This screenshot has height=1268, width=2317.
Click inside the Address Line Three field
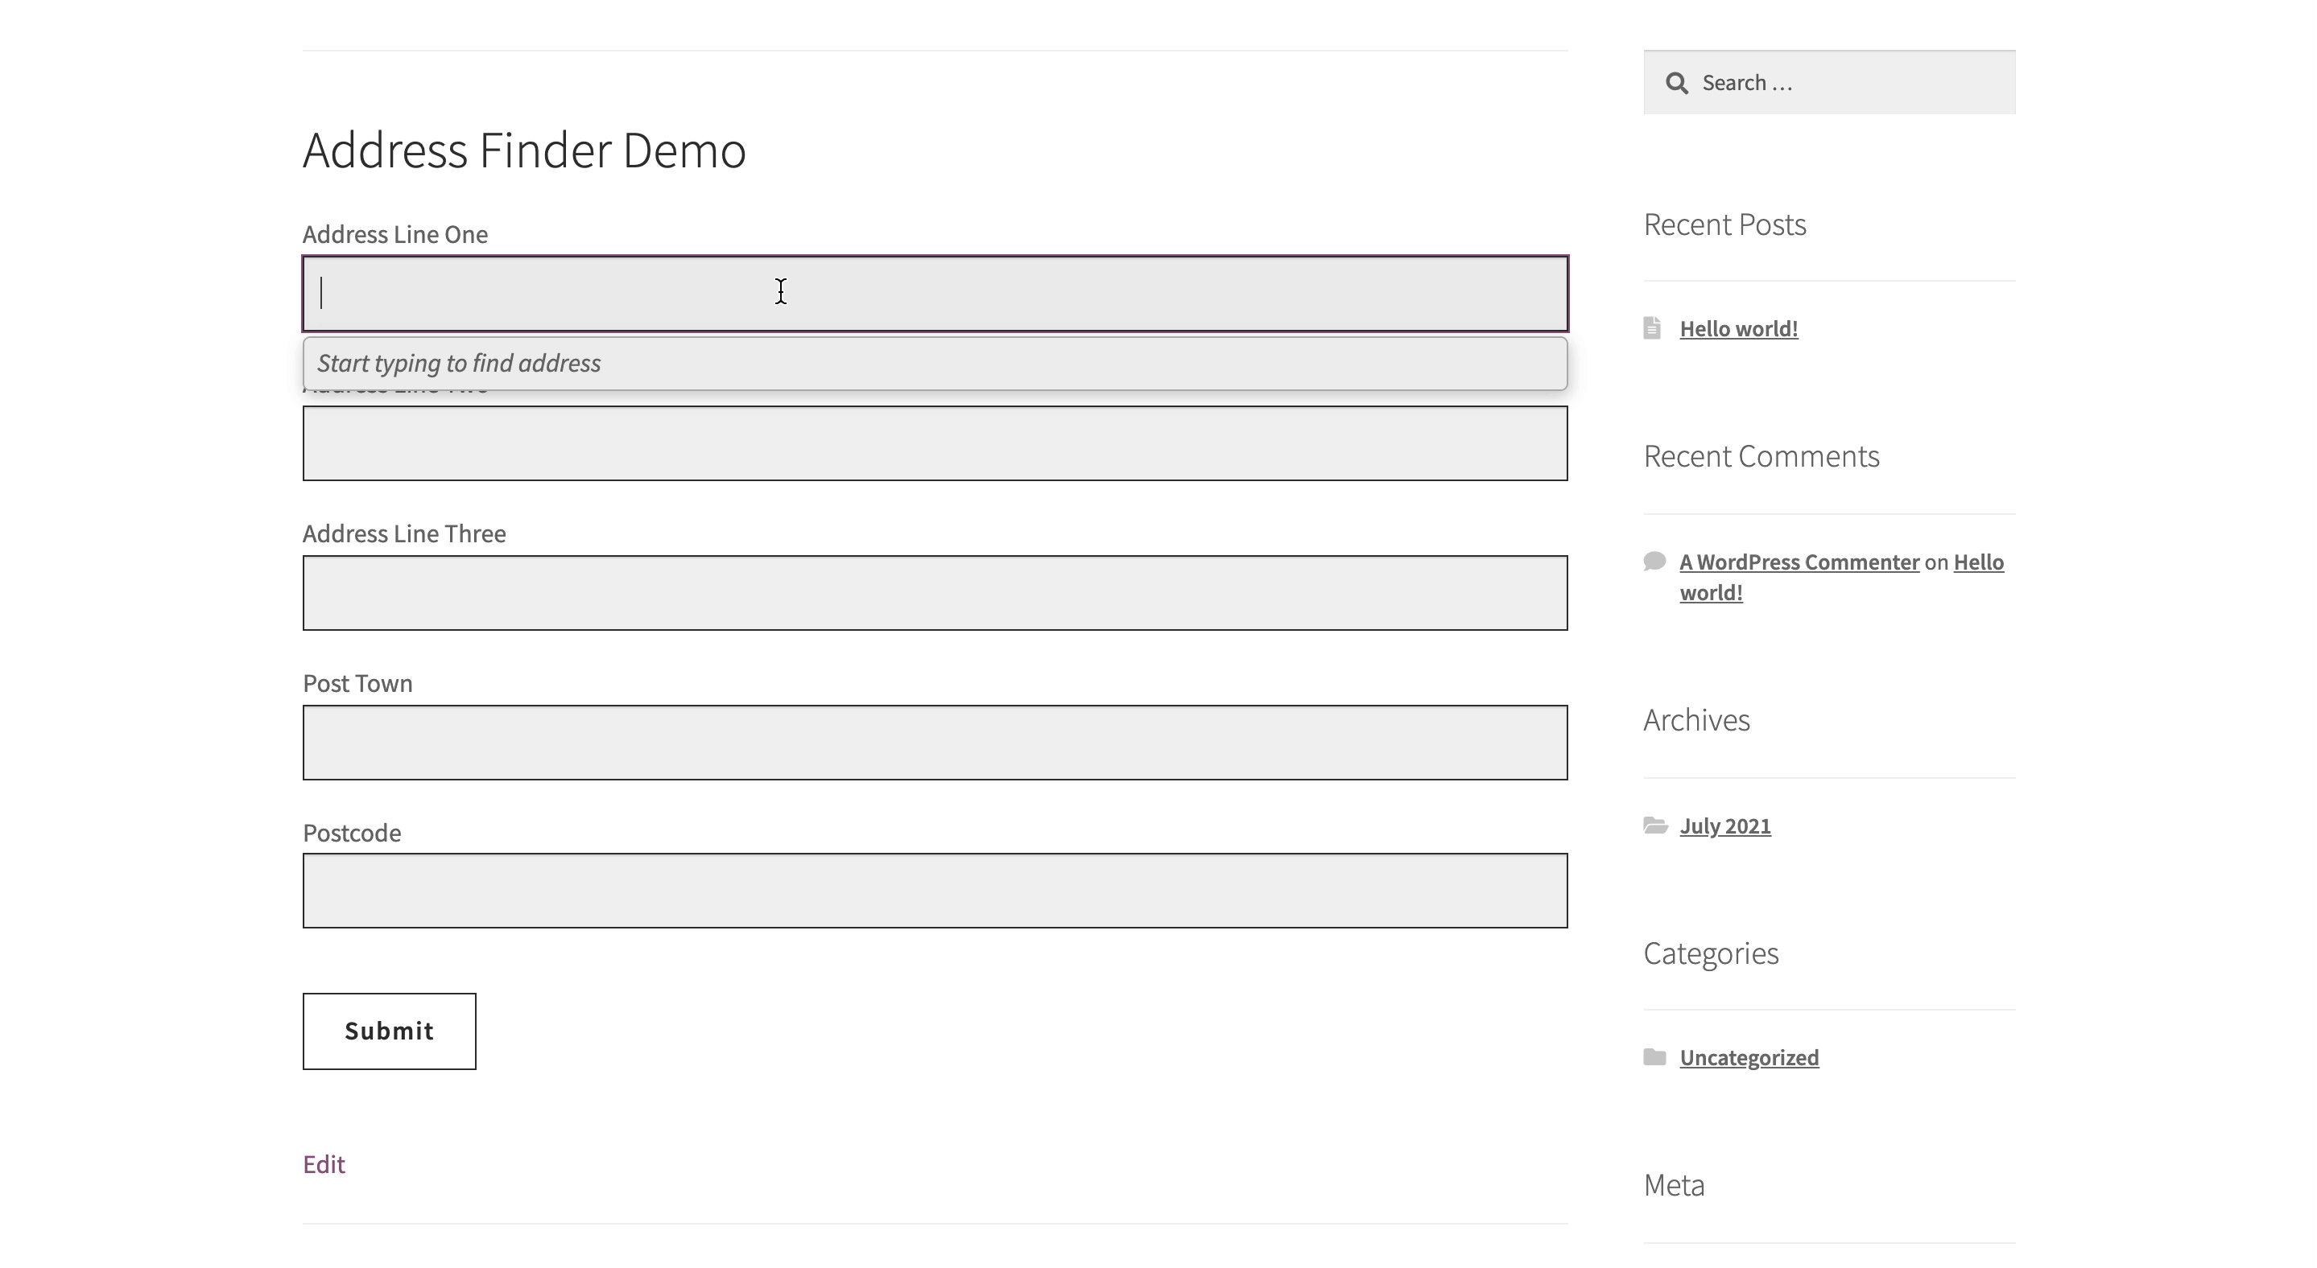(x=935, y=592)
